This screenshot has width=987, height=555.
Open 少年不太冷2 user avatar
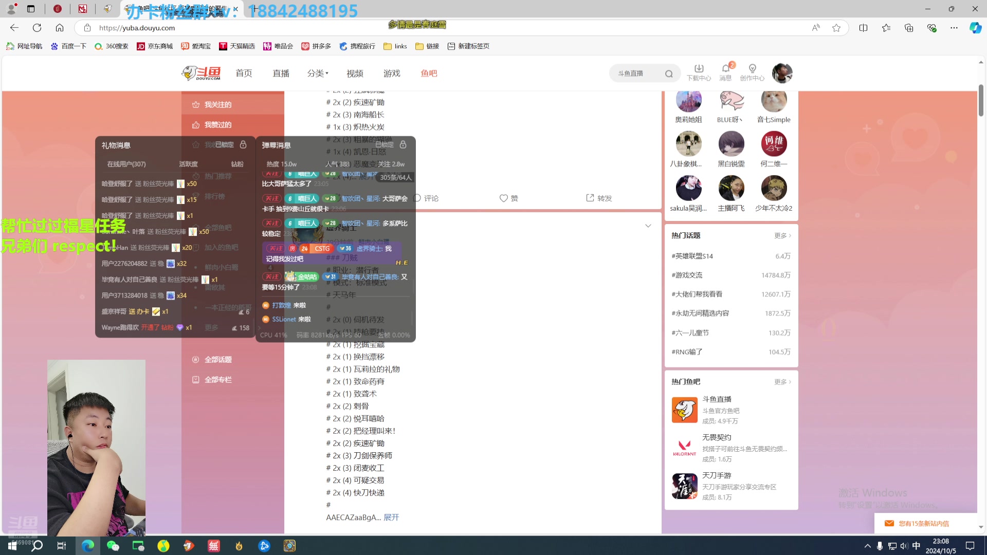point(774,188)
